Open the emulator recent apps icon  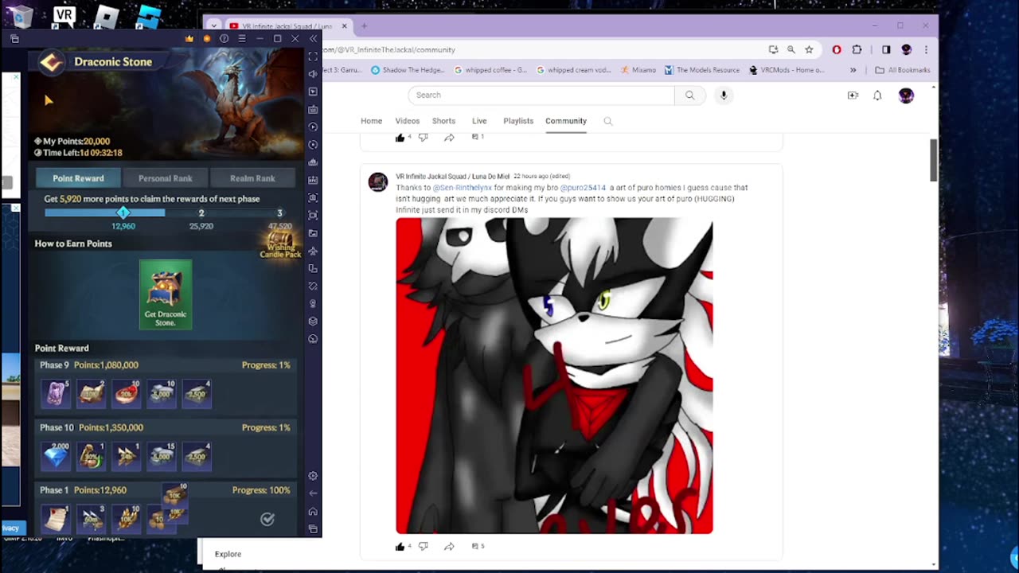[313, 528]
